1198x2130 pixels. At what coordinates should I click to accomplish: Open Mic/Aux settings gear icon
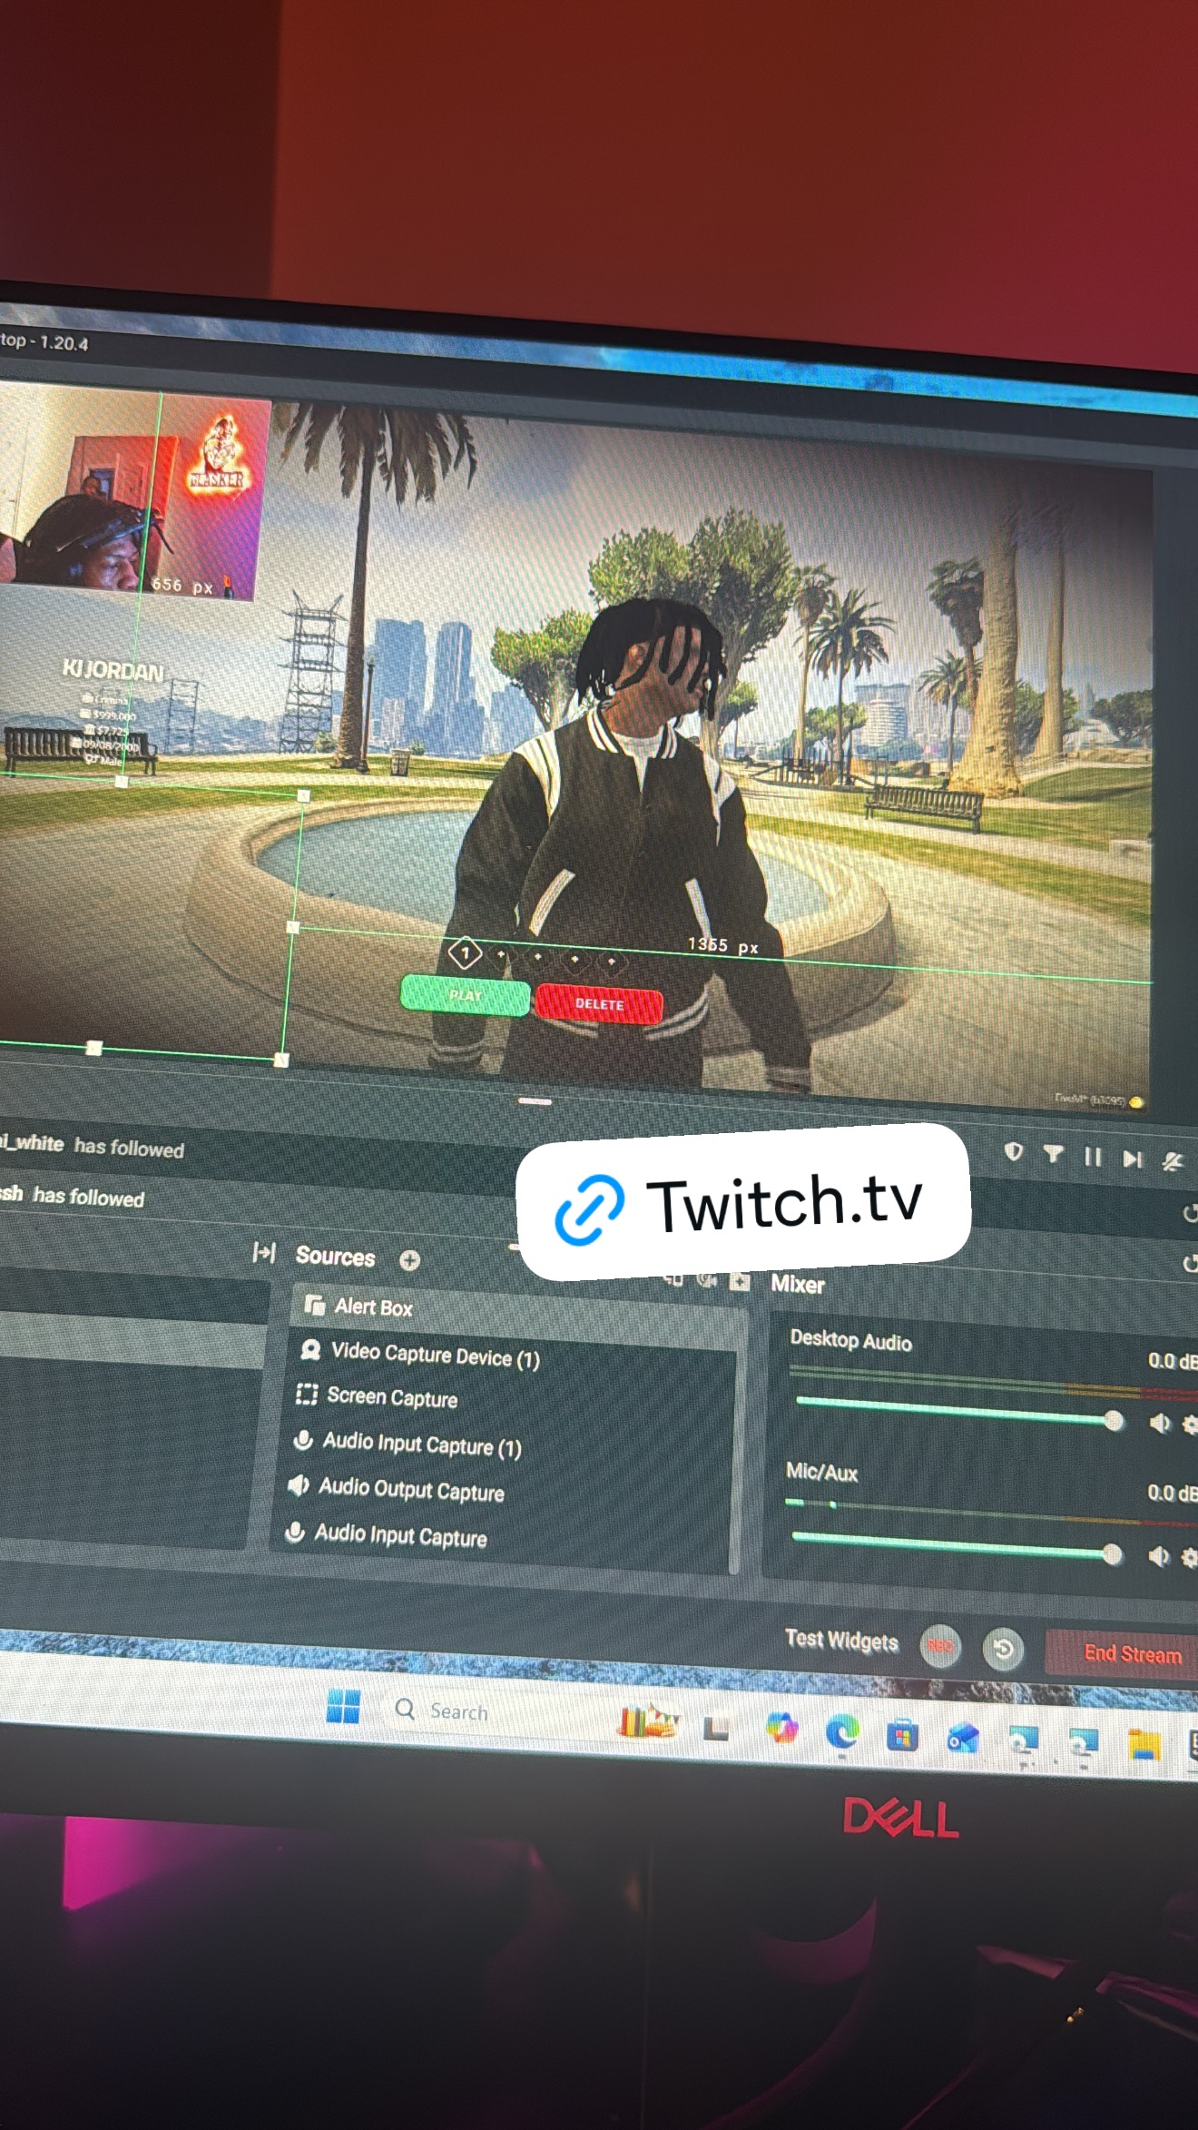click(1189, 1558)
